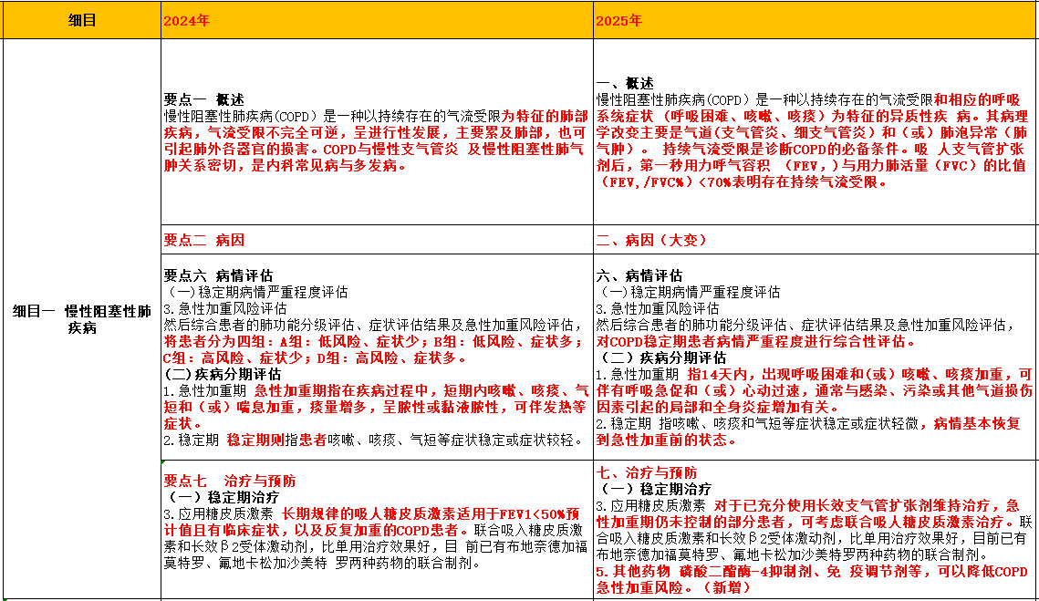Click the 2024 "要点七 治疗与预防" cell
Image resolution: width=1039 pixels, height=601 pixels.
click(x=376, y=529)
